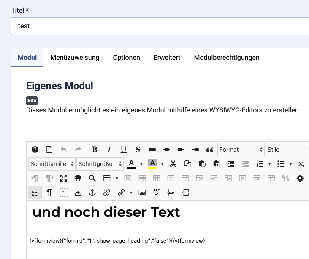The width and height of the screenshot is (309, 259).
Task: Open the editor settings gear
Action: [300, 178]
